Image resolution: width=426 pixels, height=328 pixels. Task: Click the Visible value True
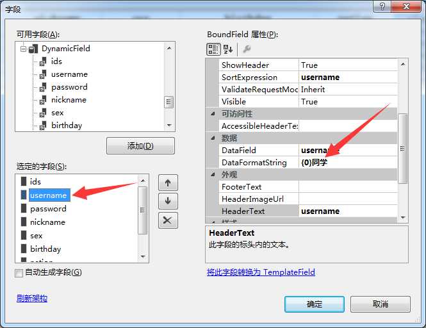[348, 102]
